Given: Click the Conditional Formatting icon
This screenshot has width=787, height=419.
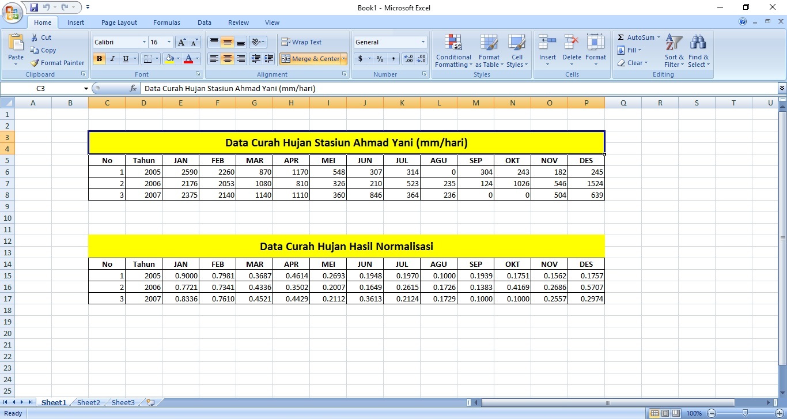Looking at the screenshot, I should (x=453, y=43).
